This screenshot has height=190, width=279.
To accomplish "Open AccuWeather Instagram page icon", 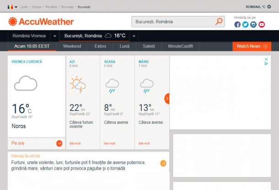I will (x=253, y=25).
